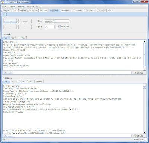Screen dimensions: 149x143
Task: Click the cancel button
Action: click(x=25, y=21)
